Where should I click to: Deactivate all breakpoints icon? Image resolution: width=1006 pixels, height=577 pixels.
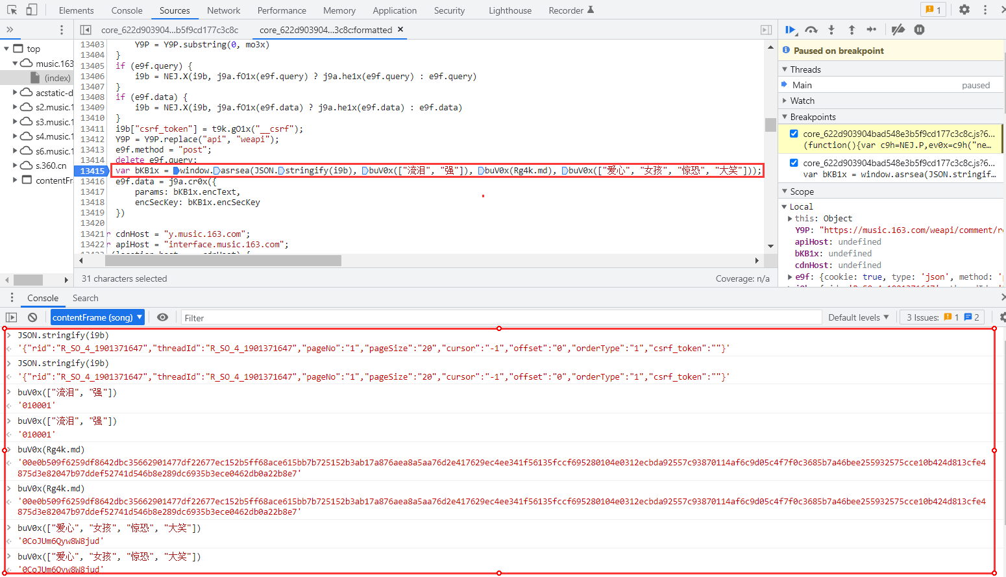898,30
